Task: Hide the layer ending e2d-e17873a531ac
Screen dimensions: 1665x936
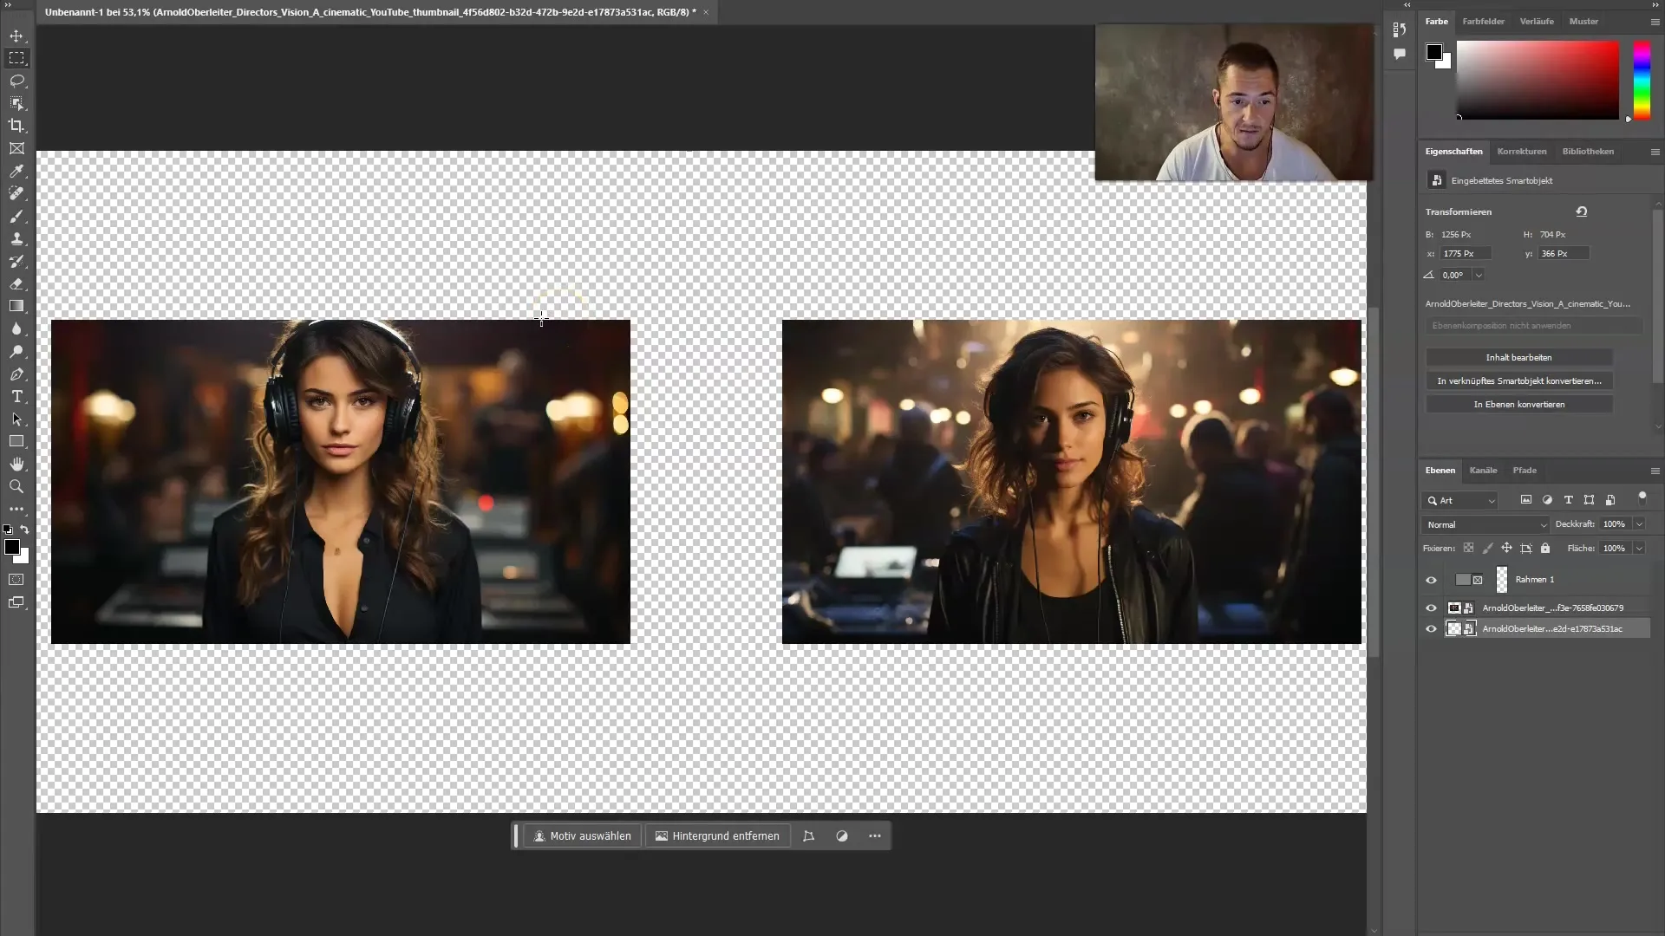Action: 1431,628
